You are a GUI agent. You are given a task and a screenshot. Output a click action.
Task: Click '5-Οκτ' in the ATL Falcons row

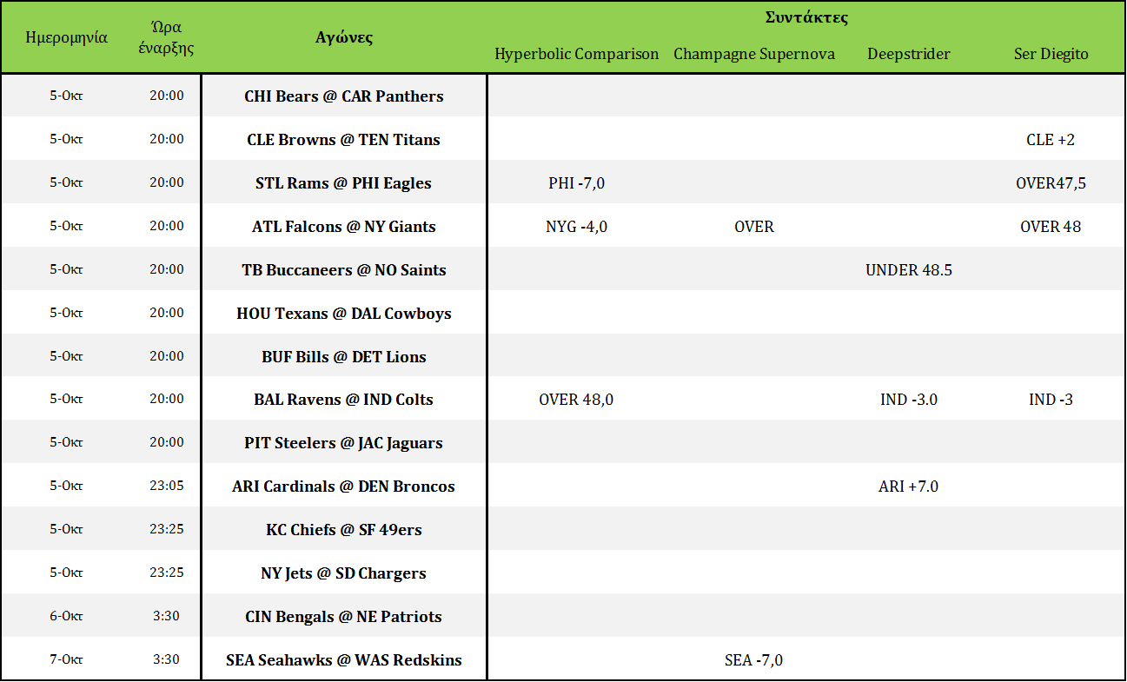(66, 226)
